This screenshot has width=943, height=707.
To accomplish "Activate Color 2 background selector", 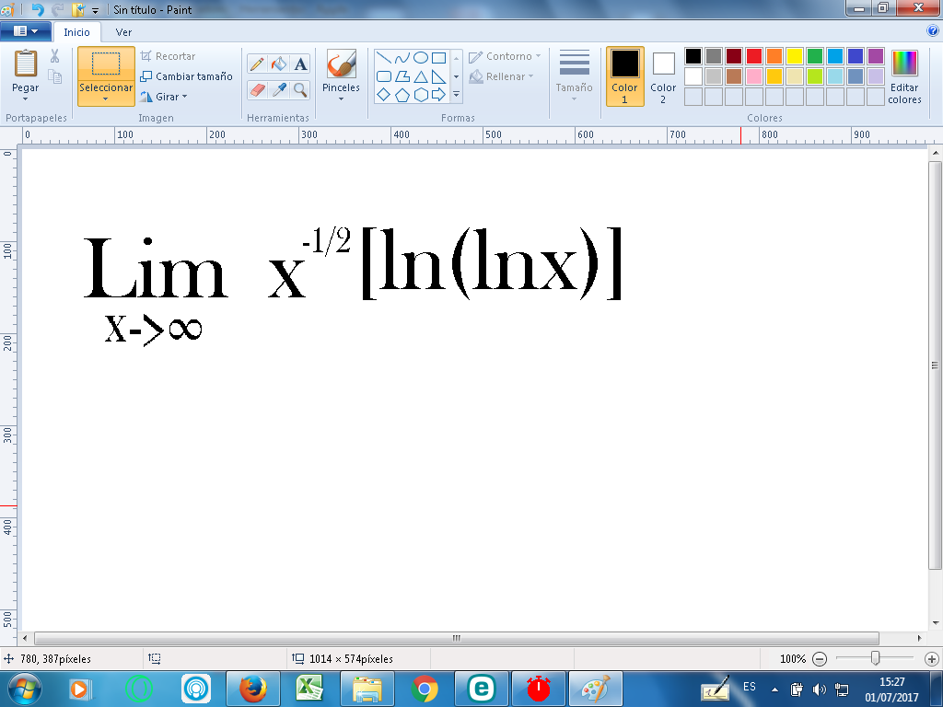I will coord(663,76).
